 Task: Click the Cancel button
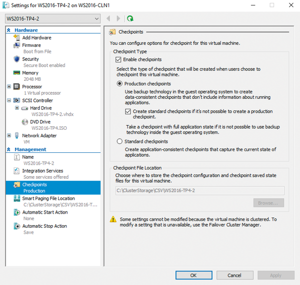(x=235, y=275)
